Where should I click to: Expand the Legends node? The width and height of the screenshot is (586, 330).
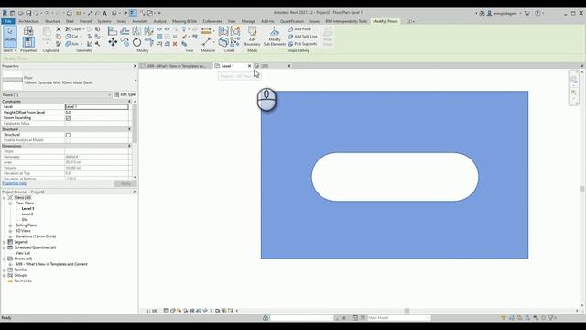5,242
